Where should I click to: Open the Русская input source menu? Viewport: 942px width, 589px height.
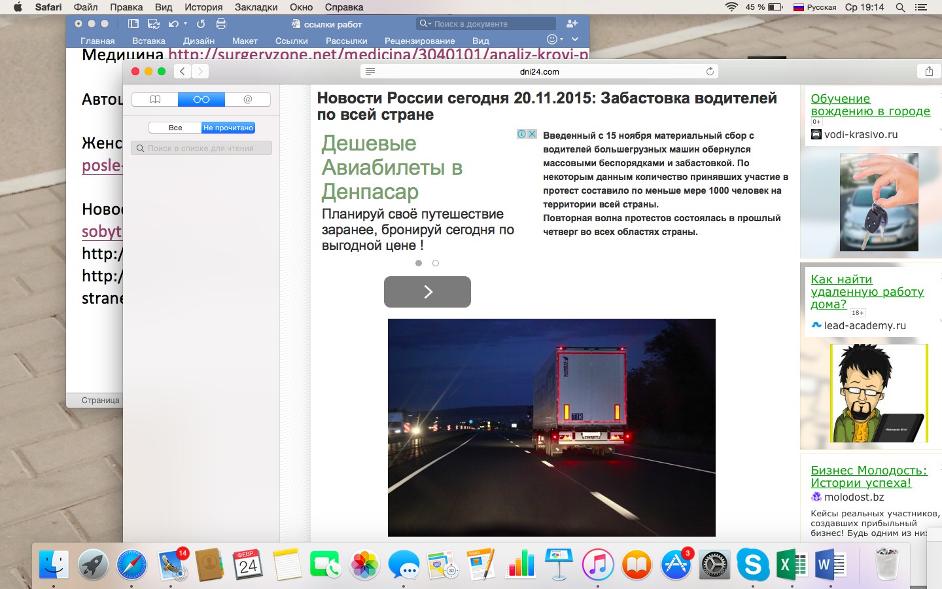(814, 7)
